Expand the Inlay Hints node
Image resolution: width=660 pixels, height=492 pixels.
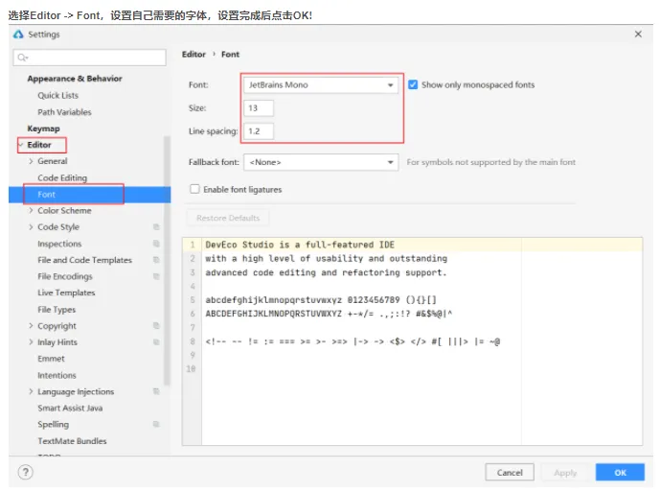click(31, 342)
